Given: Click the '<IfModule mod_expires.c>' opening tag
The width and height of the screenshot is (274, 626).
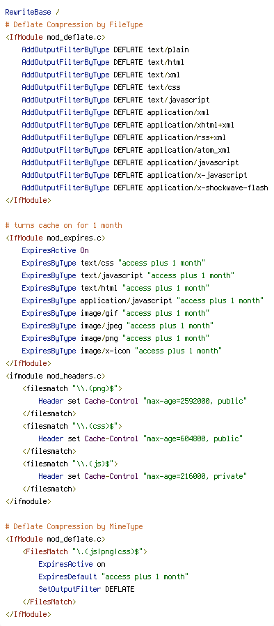Looking at the screenshot, I should coord(56,238).
